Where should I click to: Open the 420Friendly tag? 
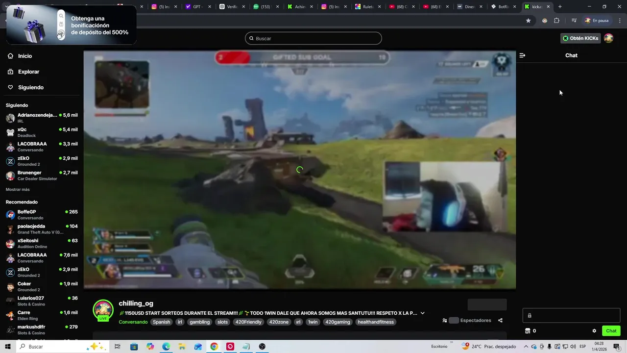248,322
